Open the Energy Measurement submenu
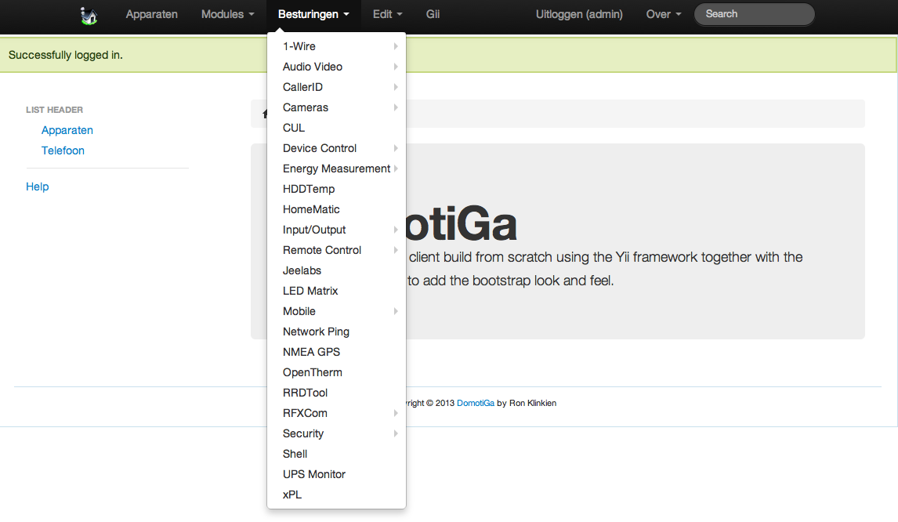The height and width of the screenshot is (522, 898). [x=336, y=169]
